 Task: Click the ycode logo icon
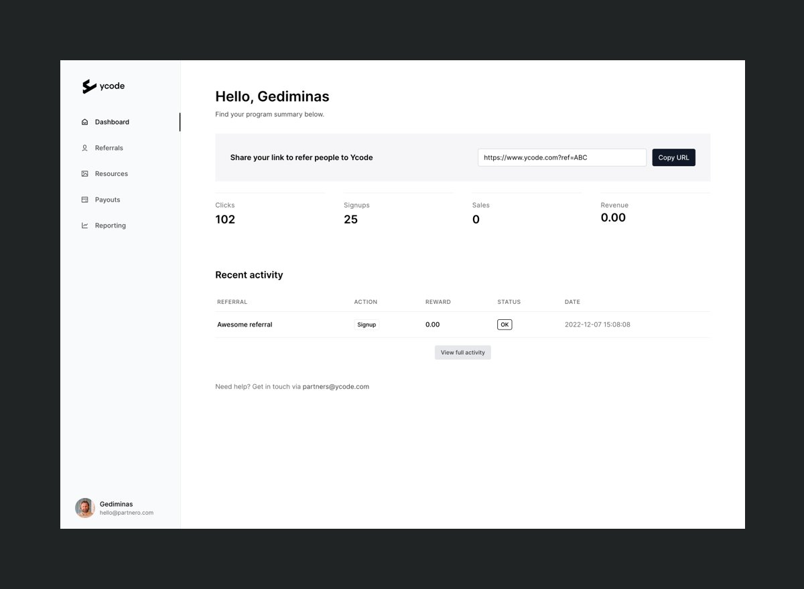coord(89,86)
